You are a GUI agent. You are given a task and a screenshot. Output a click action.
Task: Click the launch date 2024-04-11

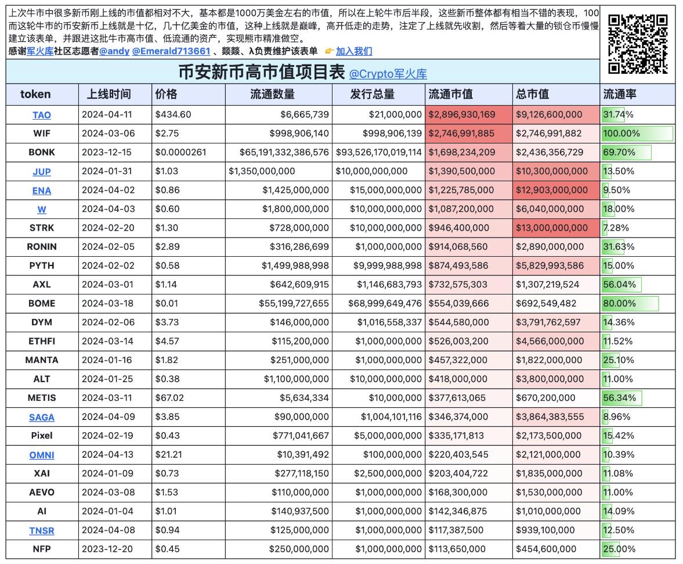click(x=115, y=114)
